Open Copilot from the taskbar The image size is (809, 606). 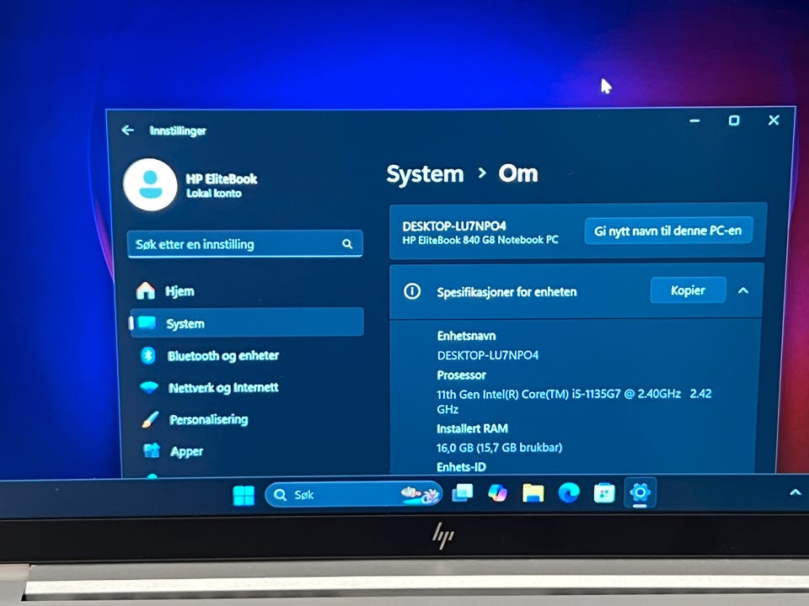pos(498,493)
